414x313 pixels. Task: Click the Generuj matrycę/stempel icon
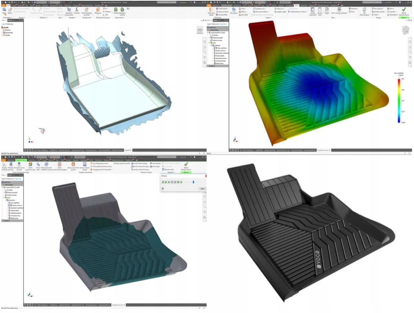(84, 164)
